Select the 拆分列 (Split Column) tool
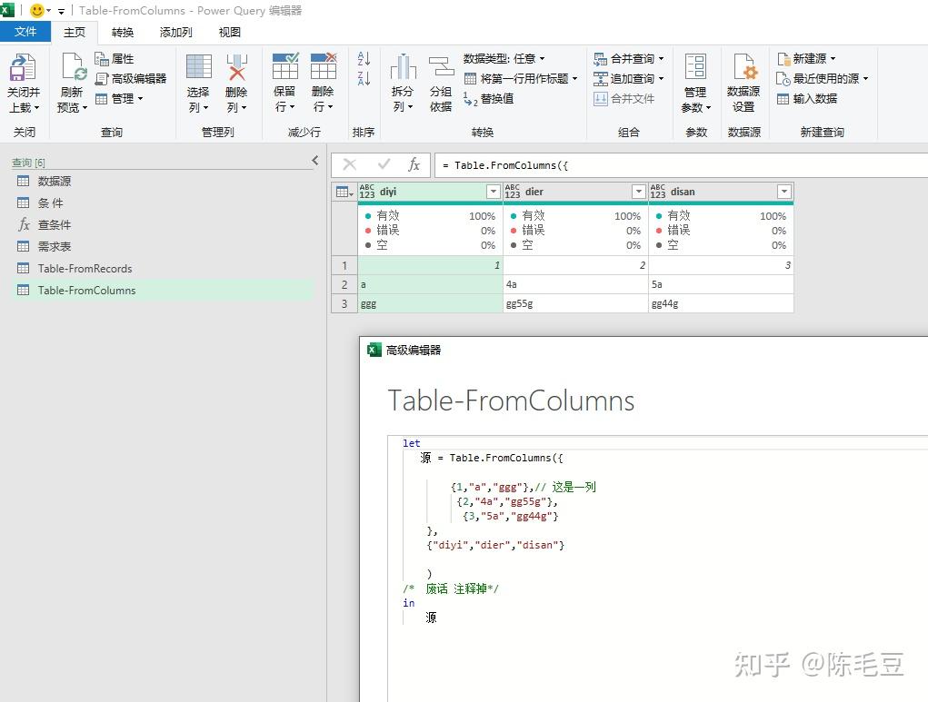Screen dimensions: 928x702 (x=403, y=81)
